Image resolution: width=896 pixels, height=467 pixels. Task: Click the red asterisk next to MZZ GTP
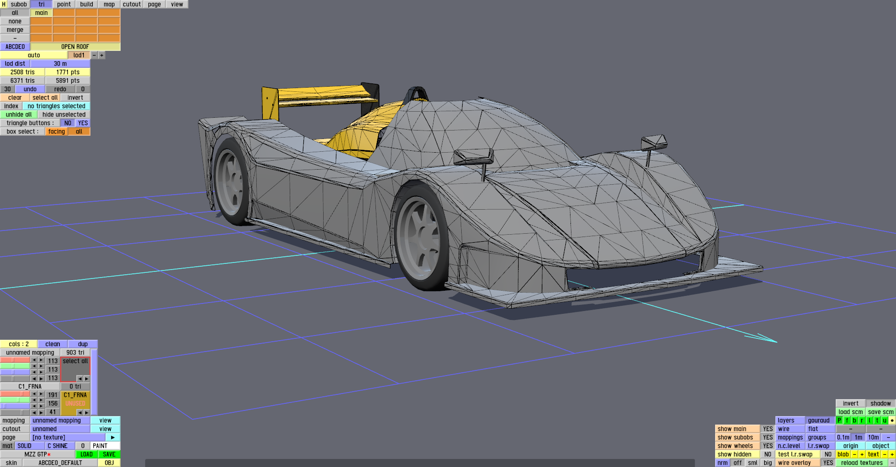coord(49,455)
